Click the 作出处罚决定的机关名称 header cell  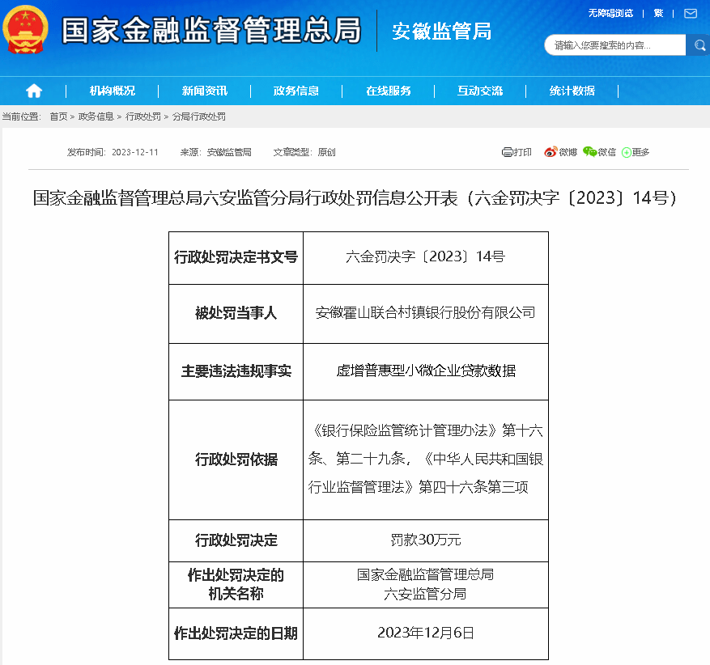coord(236,584)
